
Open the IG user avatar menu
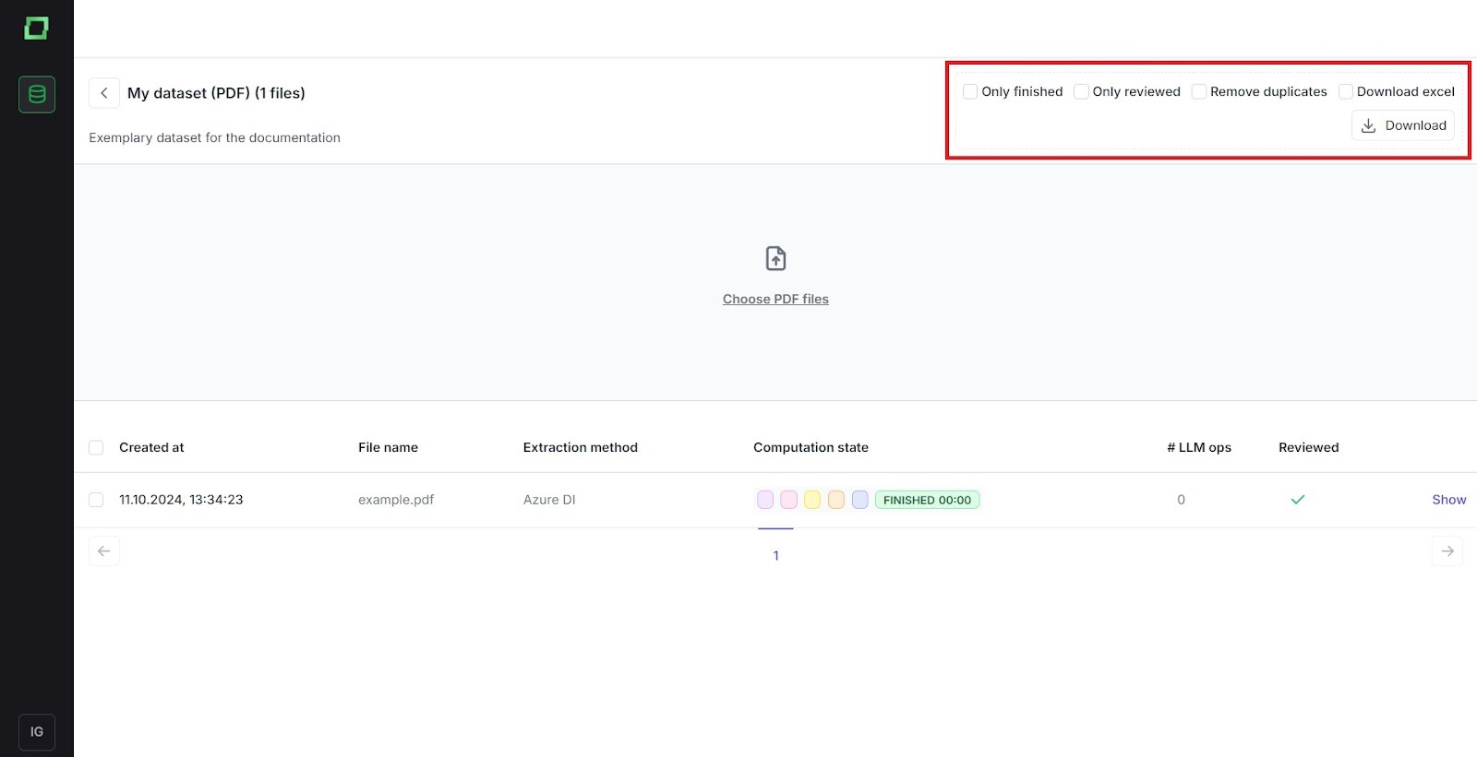37,732
